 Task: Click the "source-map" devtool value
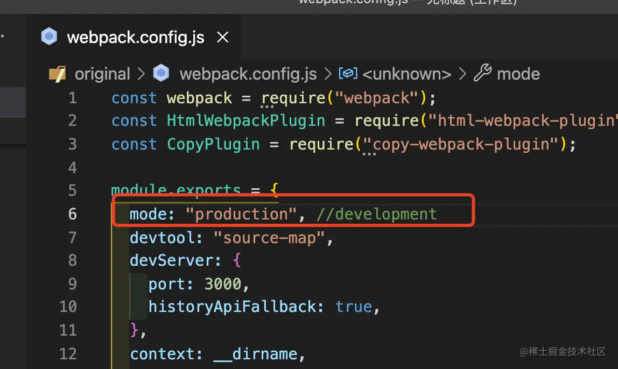tap(269, 237)
